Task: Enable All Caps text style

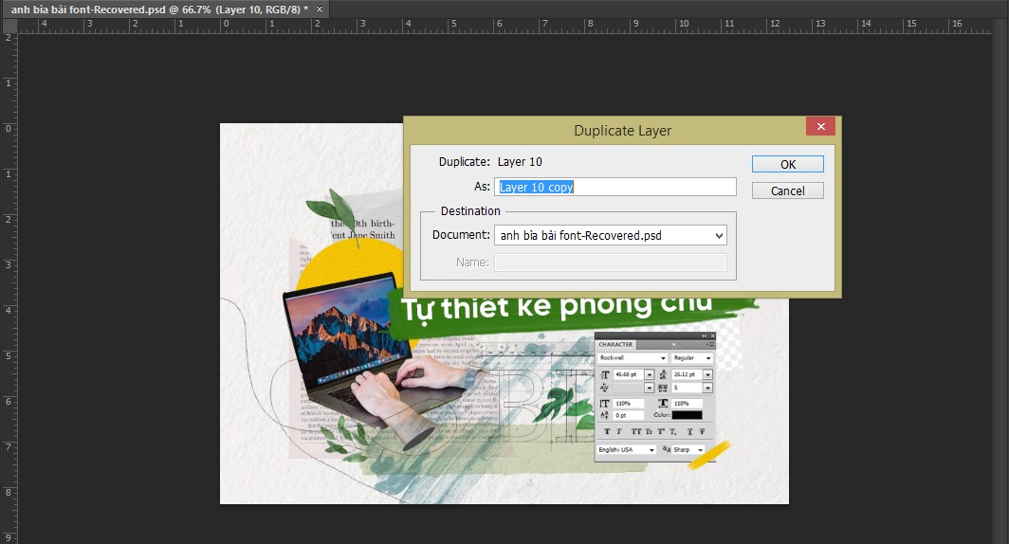Action: 635,432
